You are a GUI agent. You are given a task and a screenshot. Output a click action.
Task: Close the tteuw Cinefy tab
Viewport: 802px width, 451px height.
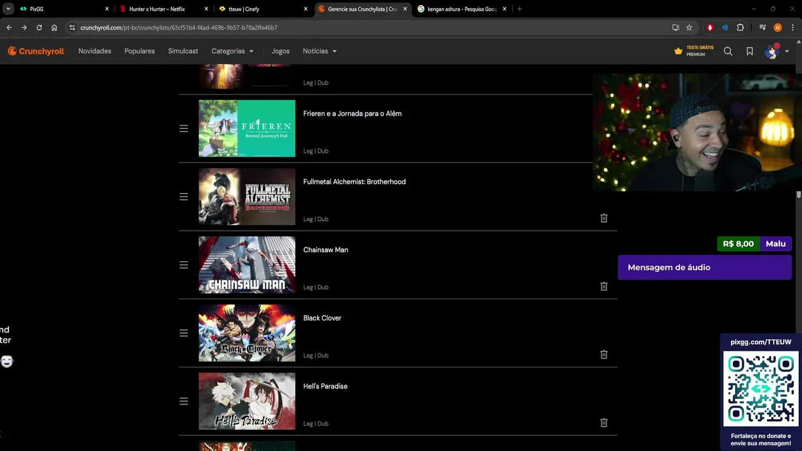coord(306,9)
